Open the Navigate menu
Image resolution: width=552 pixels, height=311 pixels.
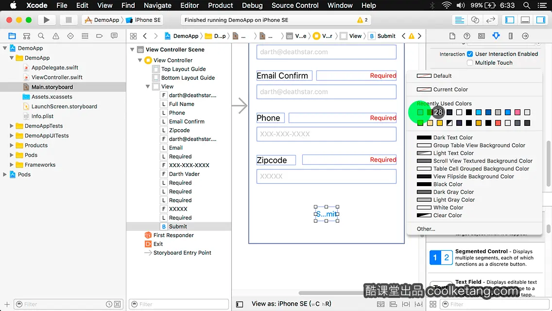[157, 5]
